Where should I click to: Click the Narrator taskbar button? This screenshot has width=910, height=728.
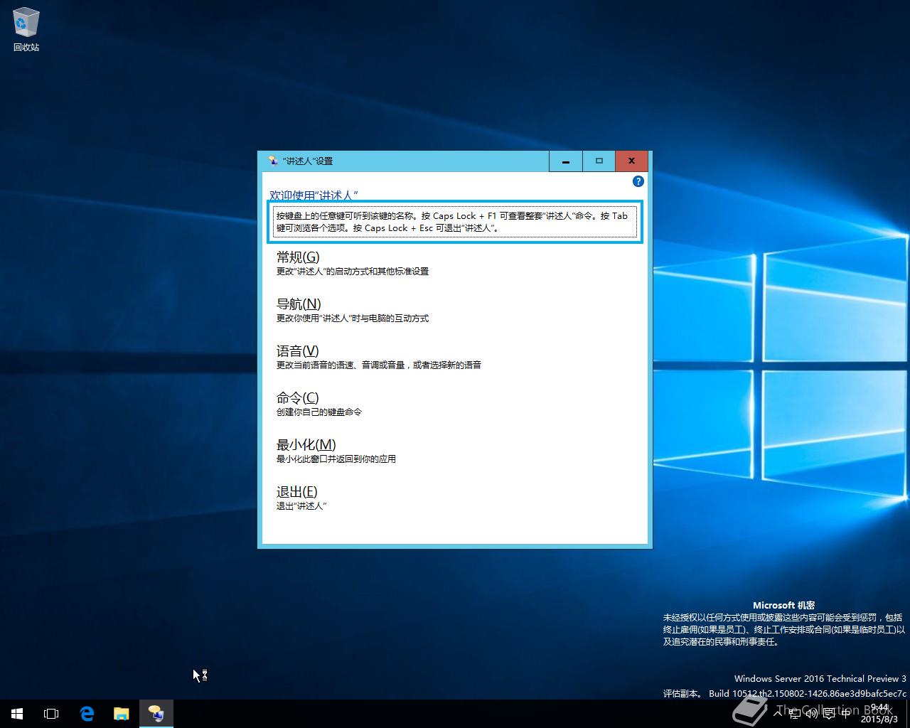tap(156, 714)
